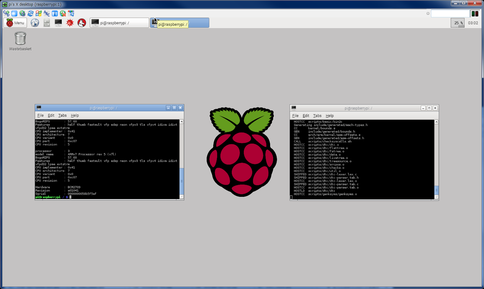Click left terminal scrollbar down arrow
The width and height of the screenshot is (484, 289).
[181, 197]
